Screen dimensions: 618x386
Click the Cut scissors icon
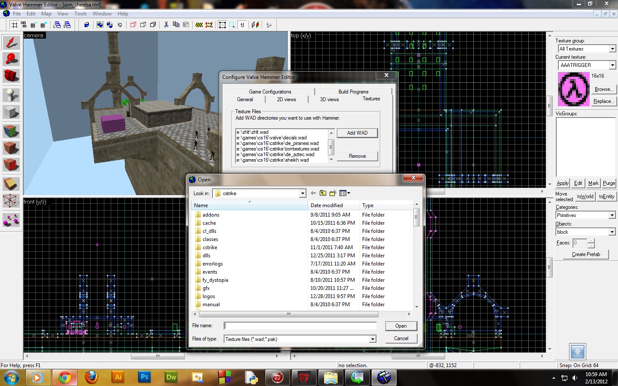(166, 25)
